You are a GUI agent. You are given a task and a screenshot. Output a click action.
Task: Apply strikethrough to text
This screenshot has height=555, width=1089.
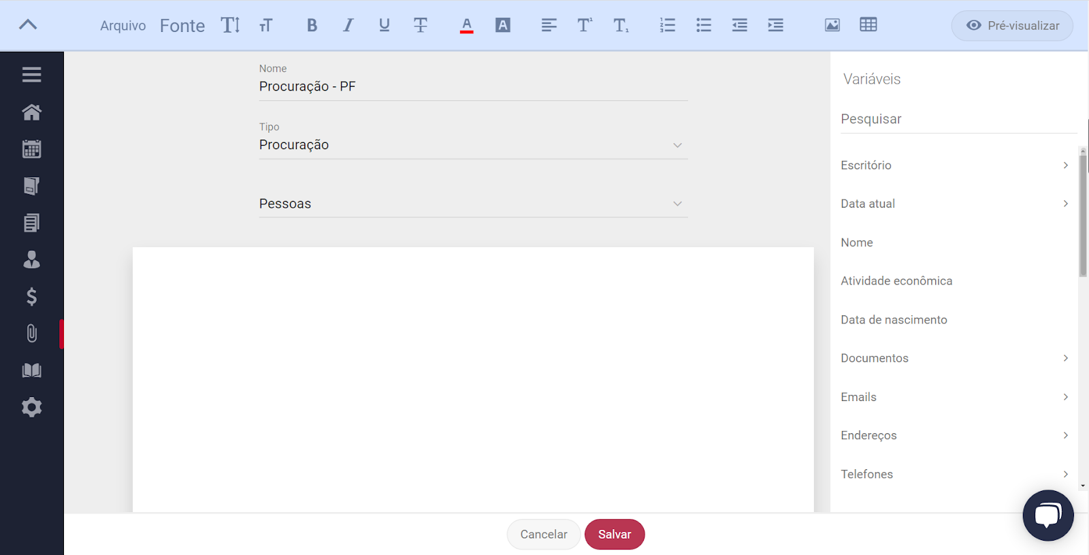click(x=421, y=25)
